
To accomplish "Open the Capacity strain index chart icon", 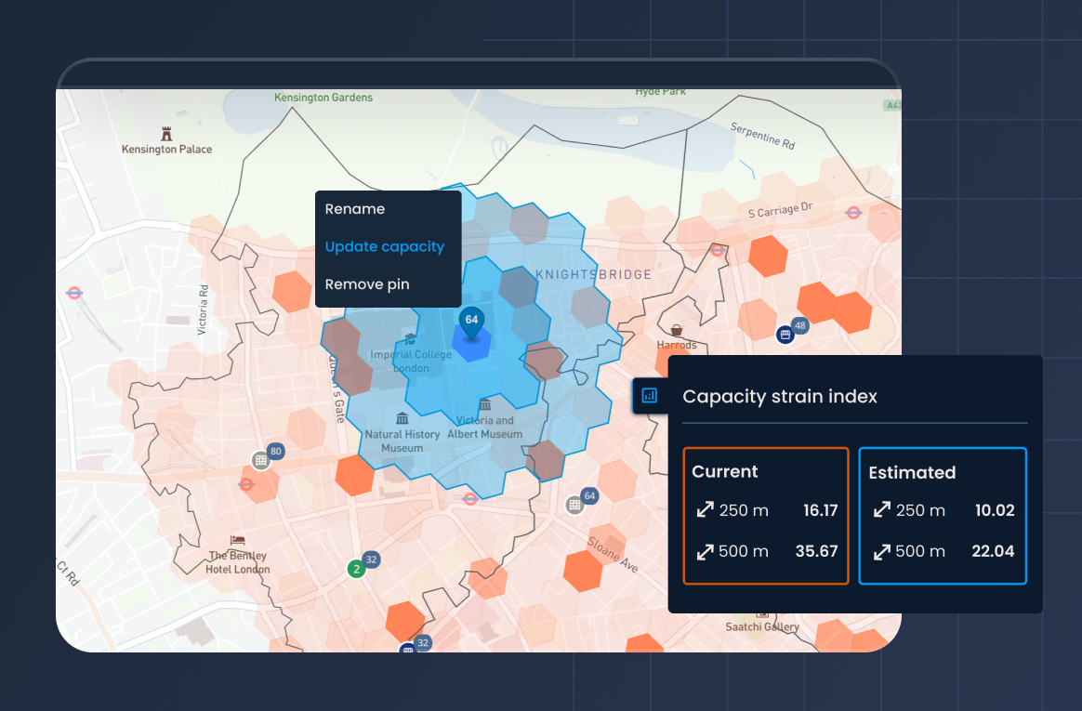I will (649, 394).
